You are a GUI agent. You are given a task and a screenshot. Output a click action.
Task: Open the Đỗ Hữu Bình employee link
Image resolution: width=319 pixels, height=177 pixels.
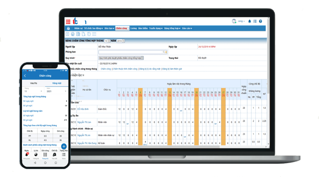coord(83,109)
